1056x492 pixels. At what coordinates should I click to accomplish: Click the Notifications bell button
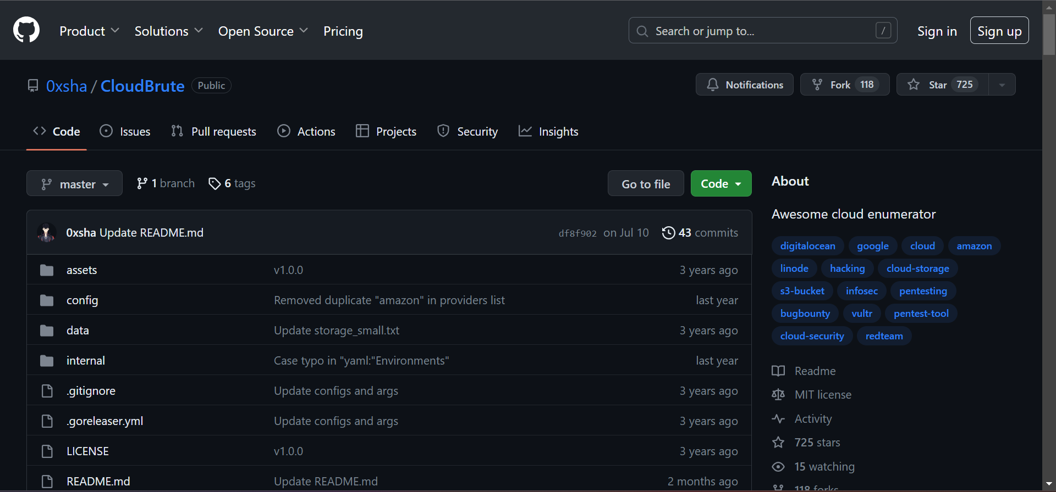tap(744, 85)
